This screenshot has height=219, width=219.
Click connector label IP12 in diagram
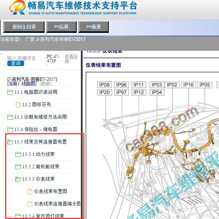(x=139, y=92)
